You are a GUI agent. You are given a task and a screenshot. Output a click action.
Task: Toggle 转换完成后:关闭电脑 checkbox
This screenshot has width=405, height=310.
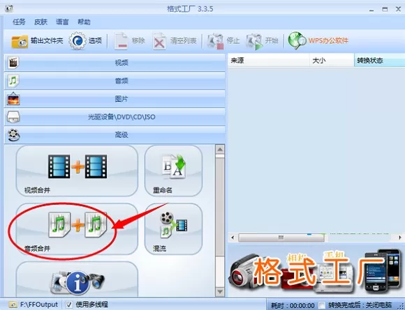(x=322, y=305)
